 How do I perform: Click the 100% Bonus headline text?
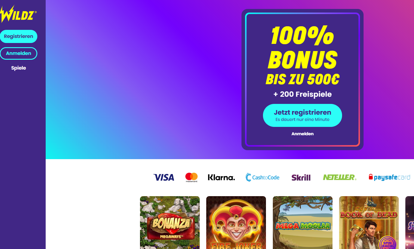pyautogui.click(x=302, y=47)
